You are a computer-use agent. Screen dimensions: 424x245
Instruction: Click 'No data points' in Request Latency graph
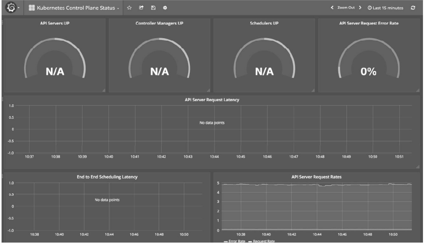[212, 123]
